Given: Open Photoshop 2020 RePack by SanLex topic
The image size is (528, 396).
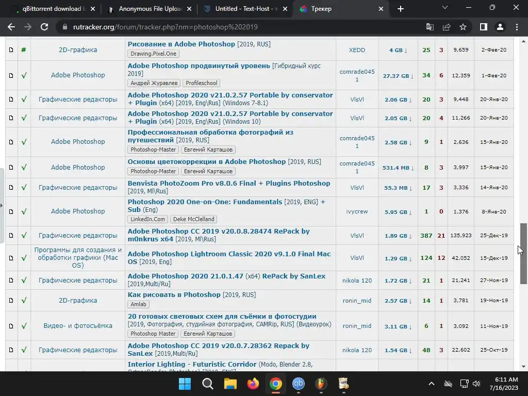Looking at the screenshot, I should pyautogui.click(x=226, y=276).
